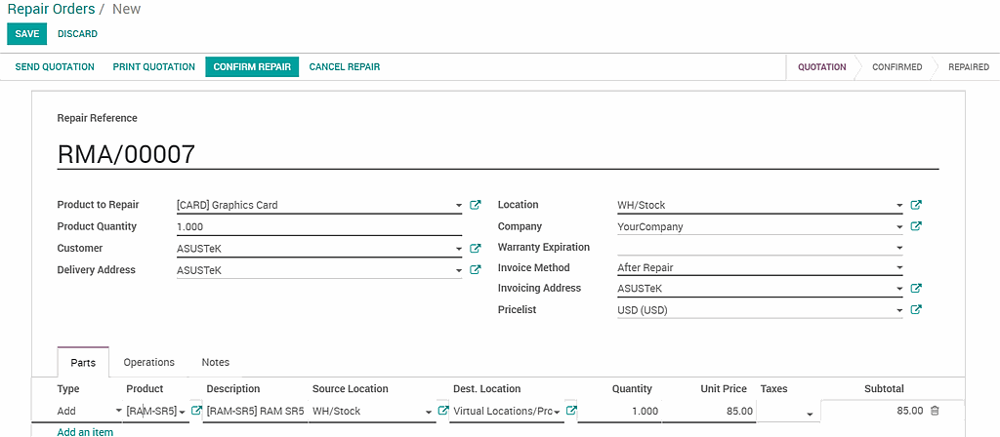Open external link for Invoicing Address

pyautogui.click(x=916, y=289)
